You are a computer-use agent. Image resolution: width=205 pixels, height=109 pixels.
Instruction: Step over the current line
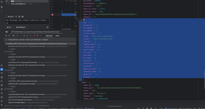coord(24,36)
